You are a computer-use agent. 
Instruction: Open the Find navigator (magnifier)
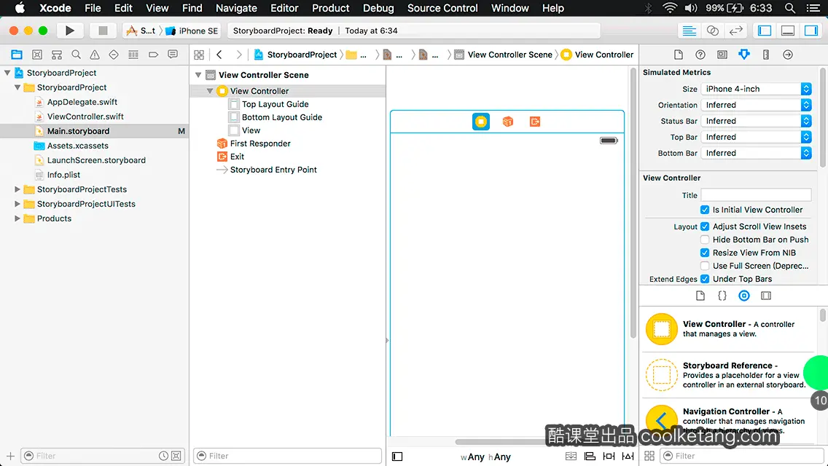tap(76, 55)
